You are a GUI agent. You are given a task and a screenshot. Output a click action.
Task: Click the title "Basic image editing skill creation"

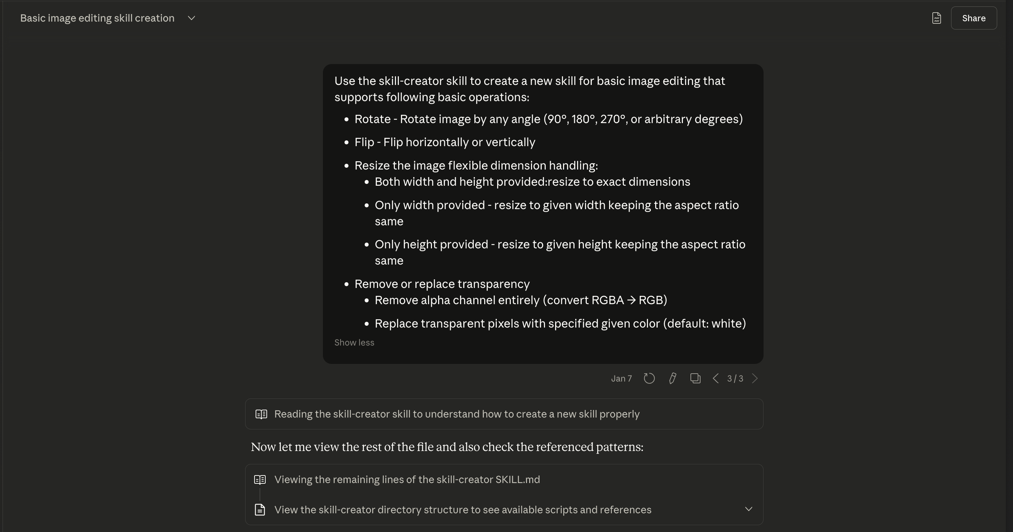[97, 18]
